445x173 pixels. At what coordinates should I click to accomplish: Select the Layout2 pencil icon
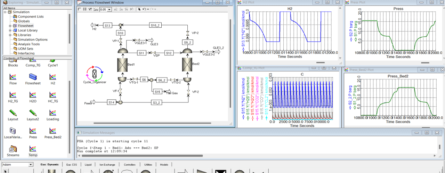[x=33, y=113]
